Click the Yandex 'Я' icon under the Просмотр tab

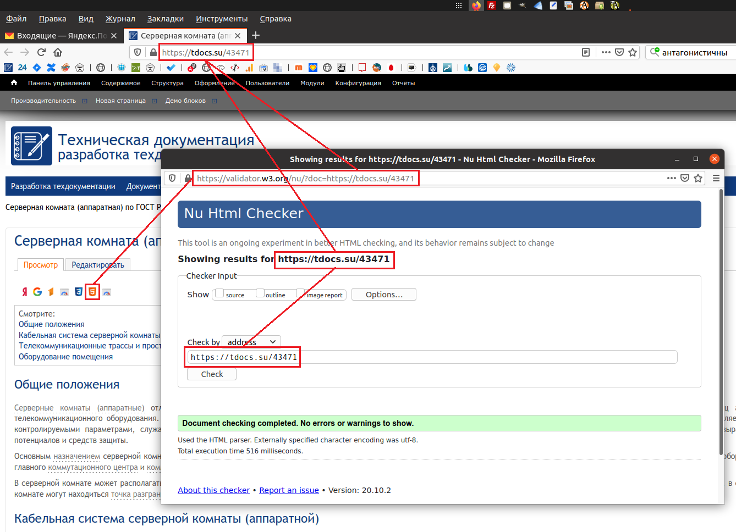(x=24, y=292)
